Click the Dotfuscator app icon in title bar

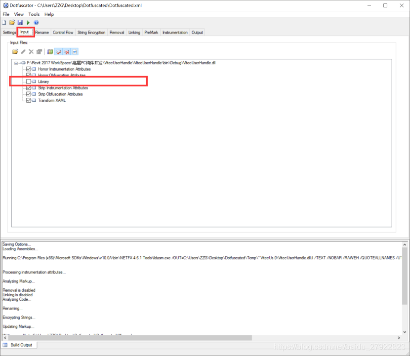click(5, 5)
